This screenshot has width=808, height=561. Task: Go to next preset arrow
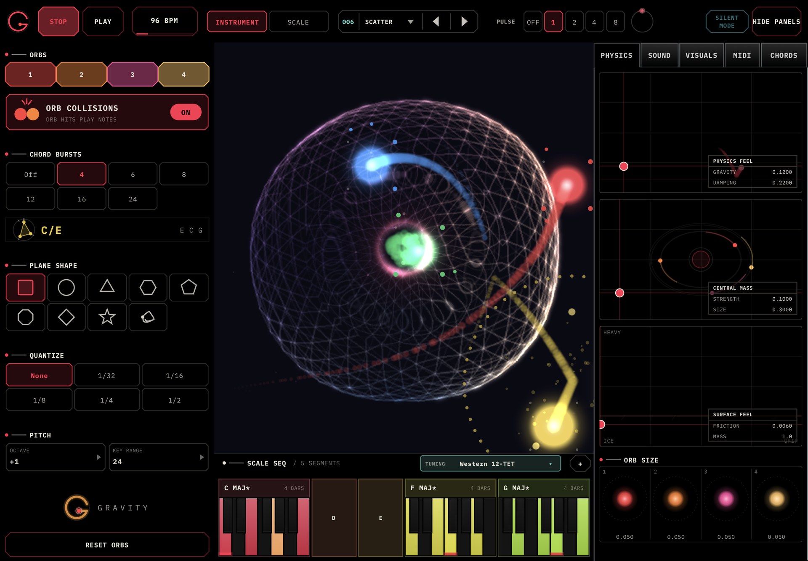(x=464, y=21)
